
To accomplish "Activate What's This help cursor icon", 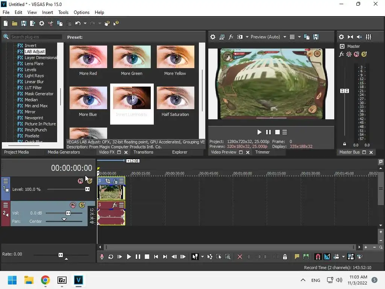I will pyautogui.click(x=116, y=23).
